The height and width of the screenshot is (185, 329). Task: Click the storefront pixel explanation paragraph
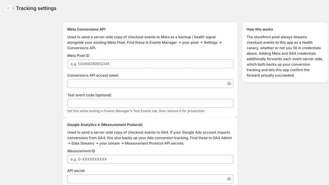click(x=285, y=56)
